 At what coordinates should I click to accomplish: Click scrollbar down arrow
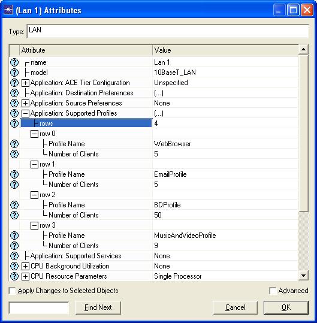click(x=303, y=276)
